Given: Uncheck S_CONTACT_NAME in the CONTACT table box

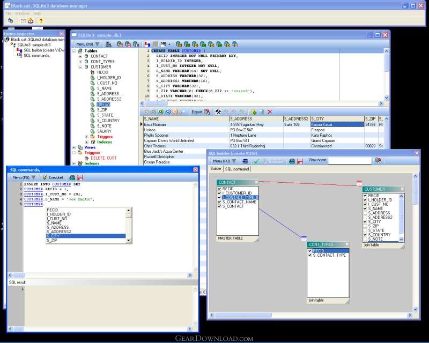Looking at the screenshot, I should tap(219, 202).
